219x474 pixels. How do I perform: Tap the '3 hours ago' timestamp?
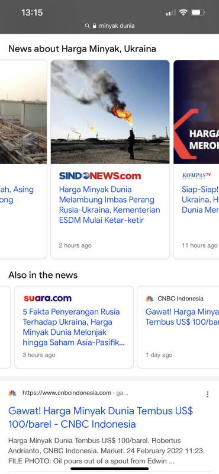coord(39,355)
